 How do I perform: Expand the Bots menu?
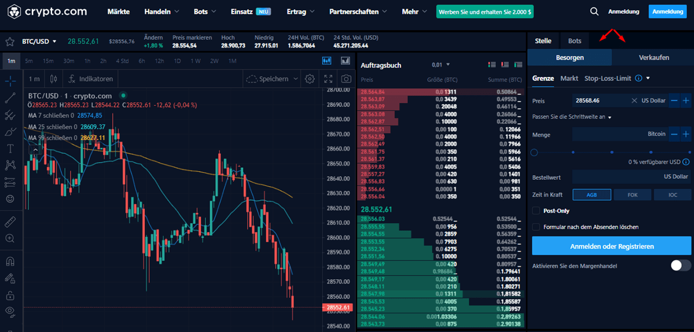[205, 12]
